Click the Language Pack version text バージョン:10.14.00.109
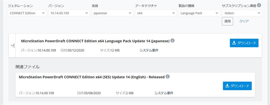This screenshot has height=105, width=270. (x=38, y=50)
